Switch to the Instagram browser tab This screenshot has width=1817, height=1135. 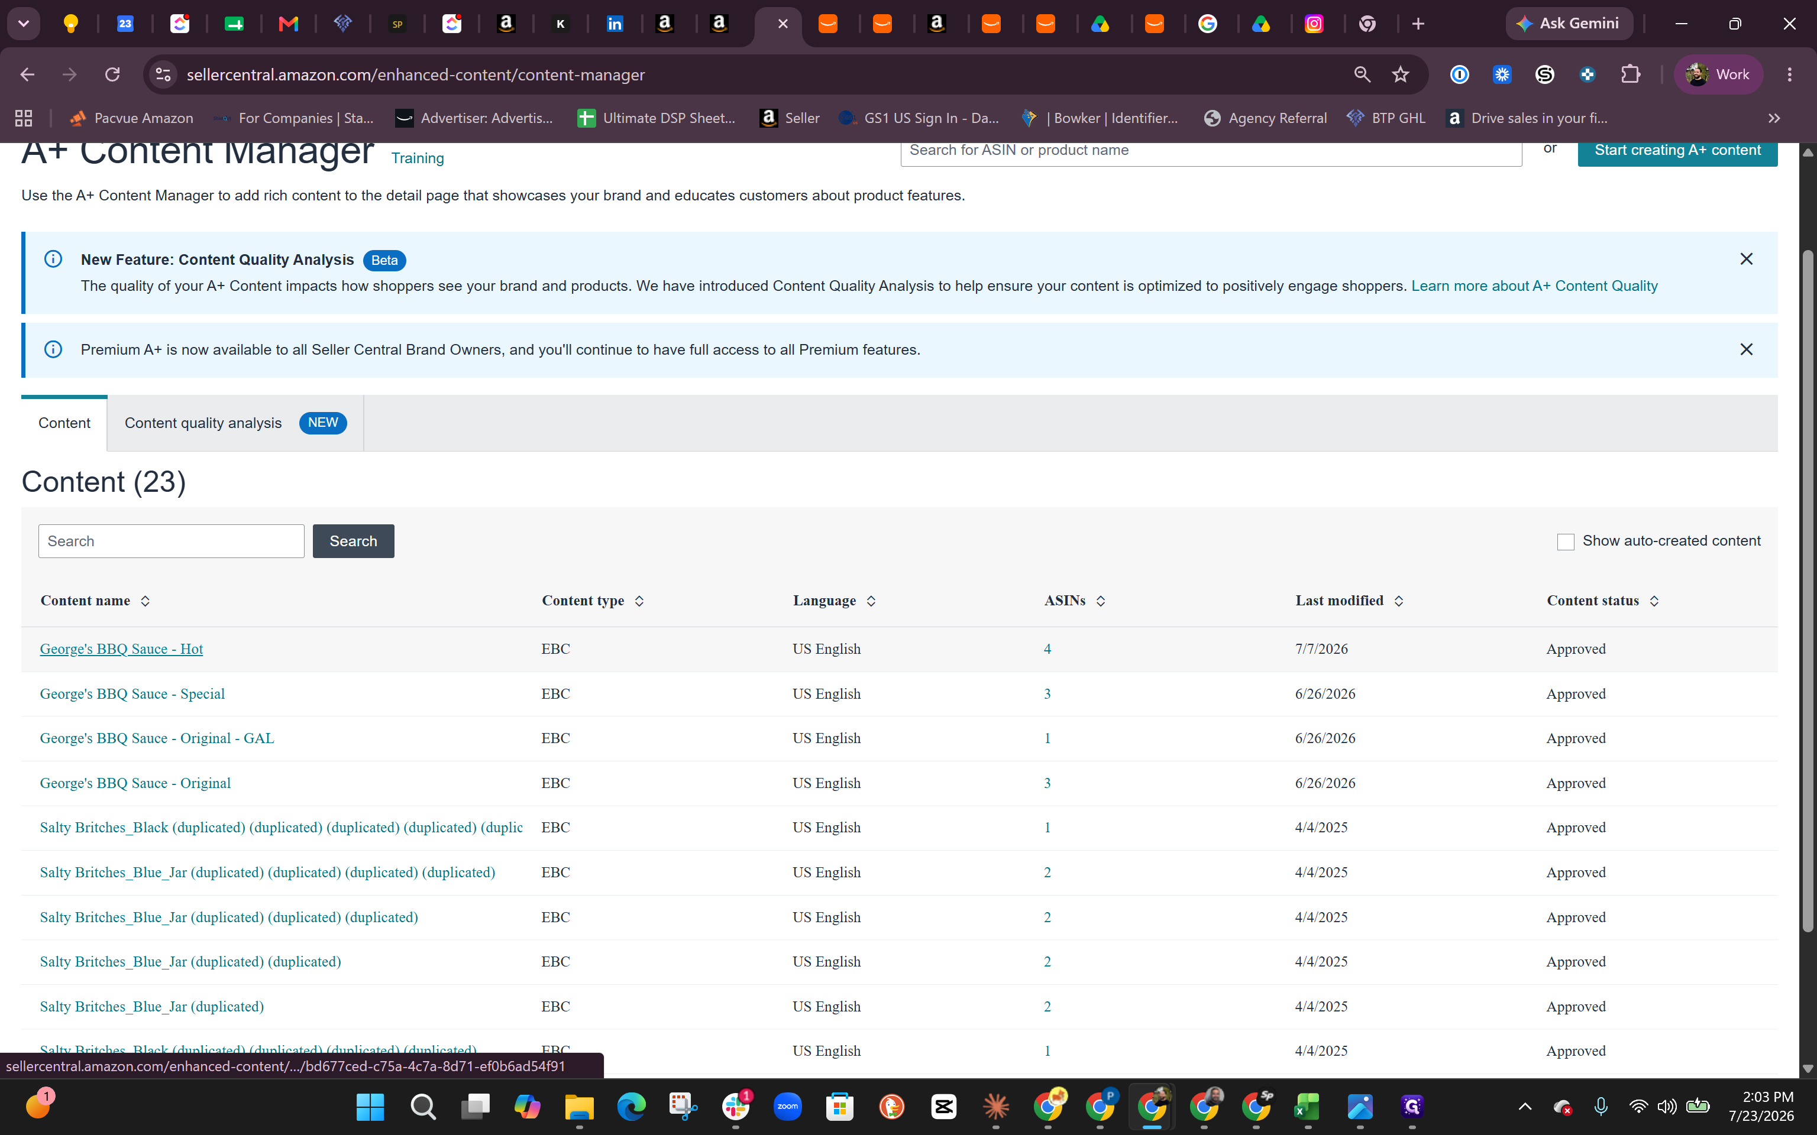tap(1314, 24)
